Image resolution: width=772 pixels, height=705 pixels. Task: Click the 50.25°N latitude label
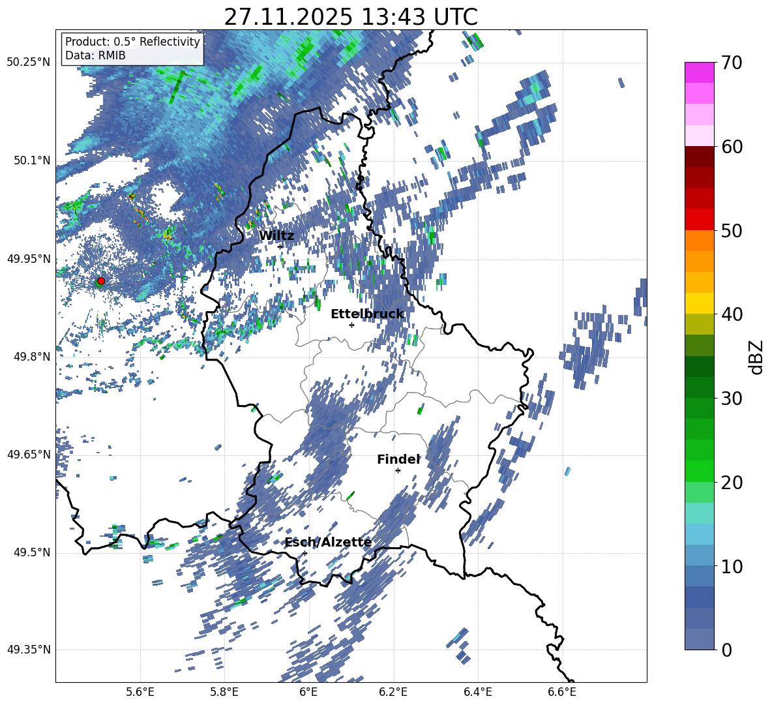pyautogui.click(x=29, y=63)
